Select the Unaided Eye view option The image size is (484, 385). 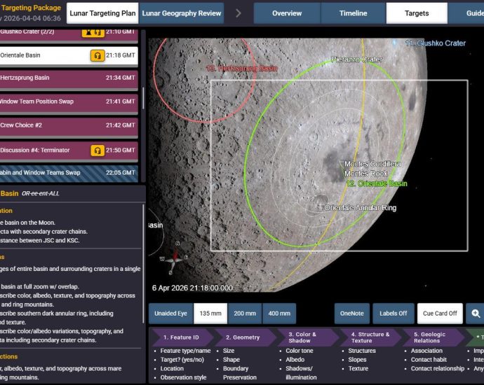170,314
